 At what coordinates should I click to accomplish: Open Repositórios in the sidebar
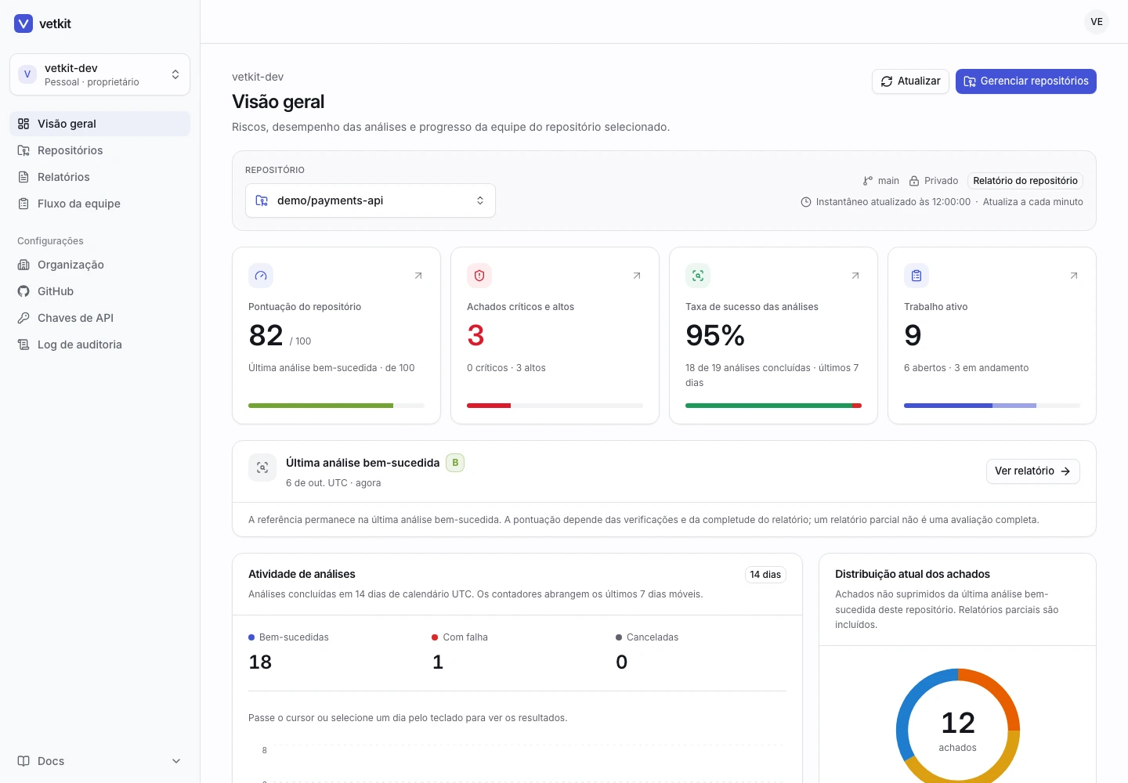point(99,150)
